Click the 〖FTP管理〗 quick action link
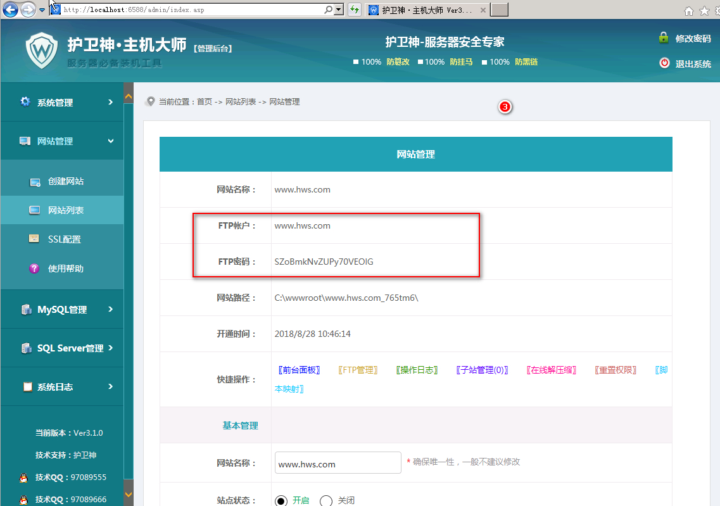This screenshot has height=506, width=720. tap(358, 370)
